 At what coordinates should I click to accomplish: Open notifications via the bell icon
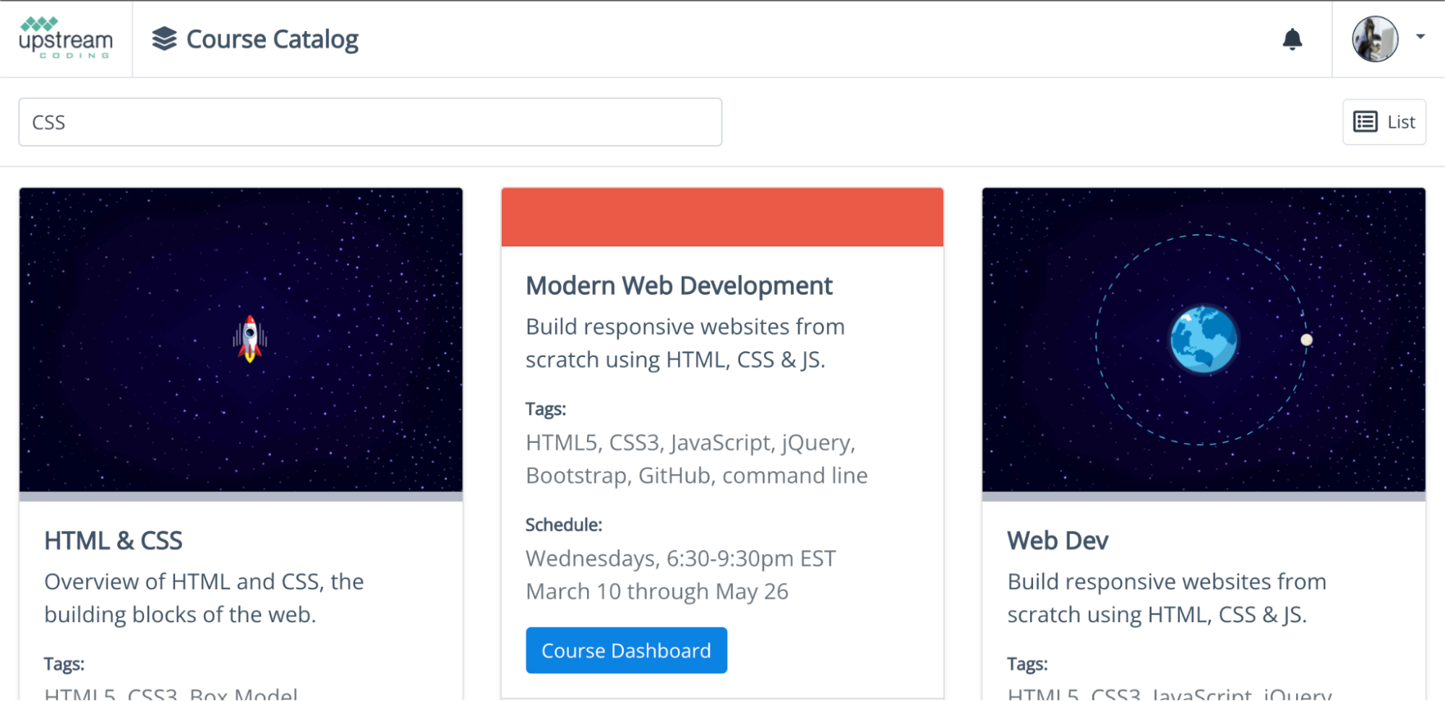pos(1292,39)
